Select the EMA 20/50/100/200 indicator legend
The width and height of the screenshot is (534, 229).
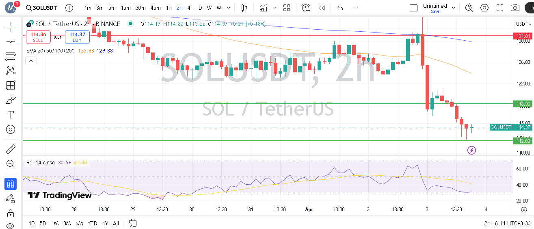[50, 50]
